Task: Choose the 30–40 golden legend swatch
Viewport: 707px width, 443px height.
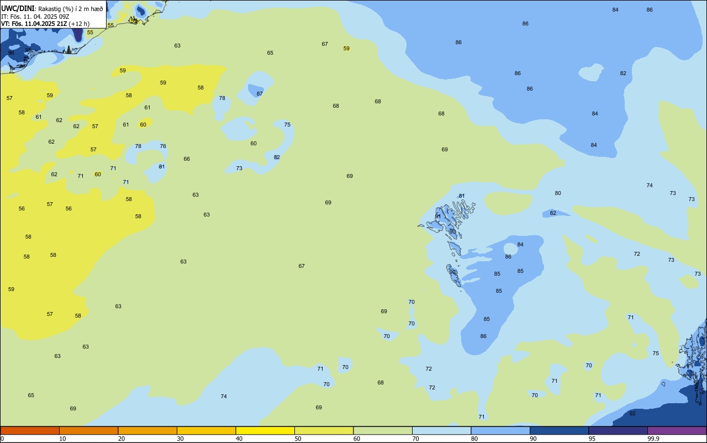Action: pos(206,430)
